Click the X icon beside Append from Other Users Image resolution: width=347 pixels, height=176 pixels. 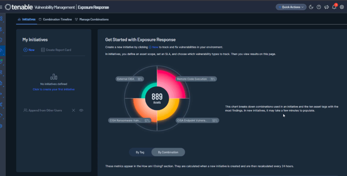[x=74, y=110]
